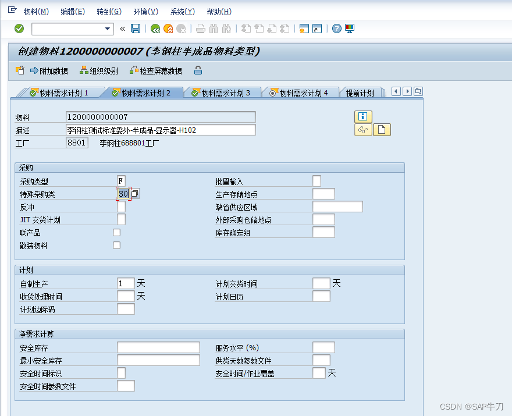This screenshot has width=512, height=416.
Task: Open the 环境(V) menu
Action: click(x=145, y=12)
